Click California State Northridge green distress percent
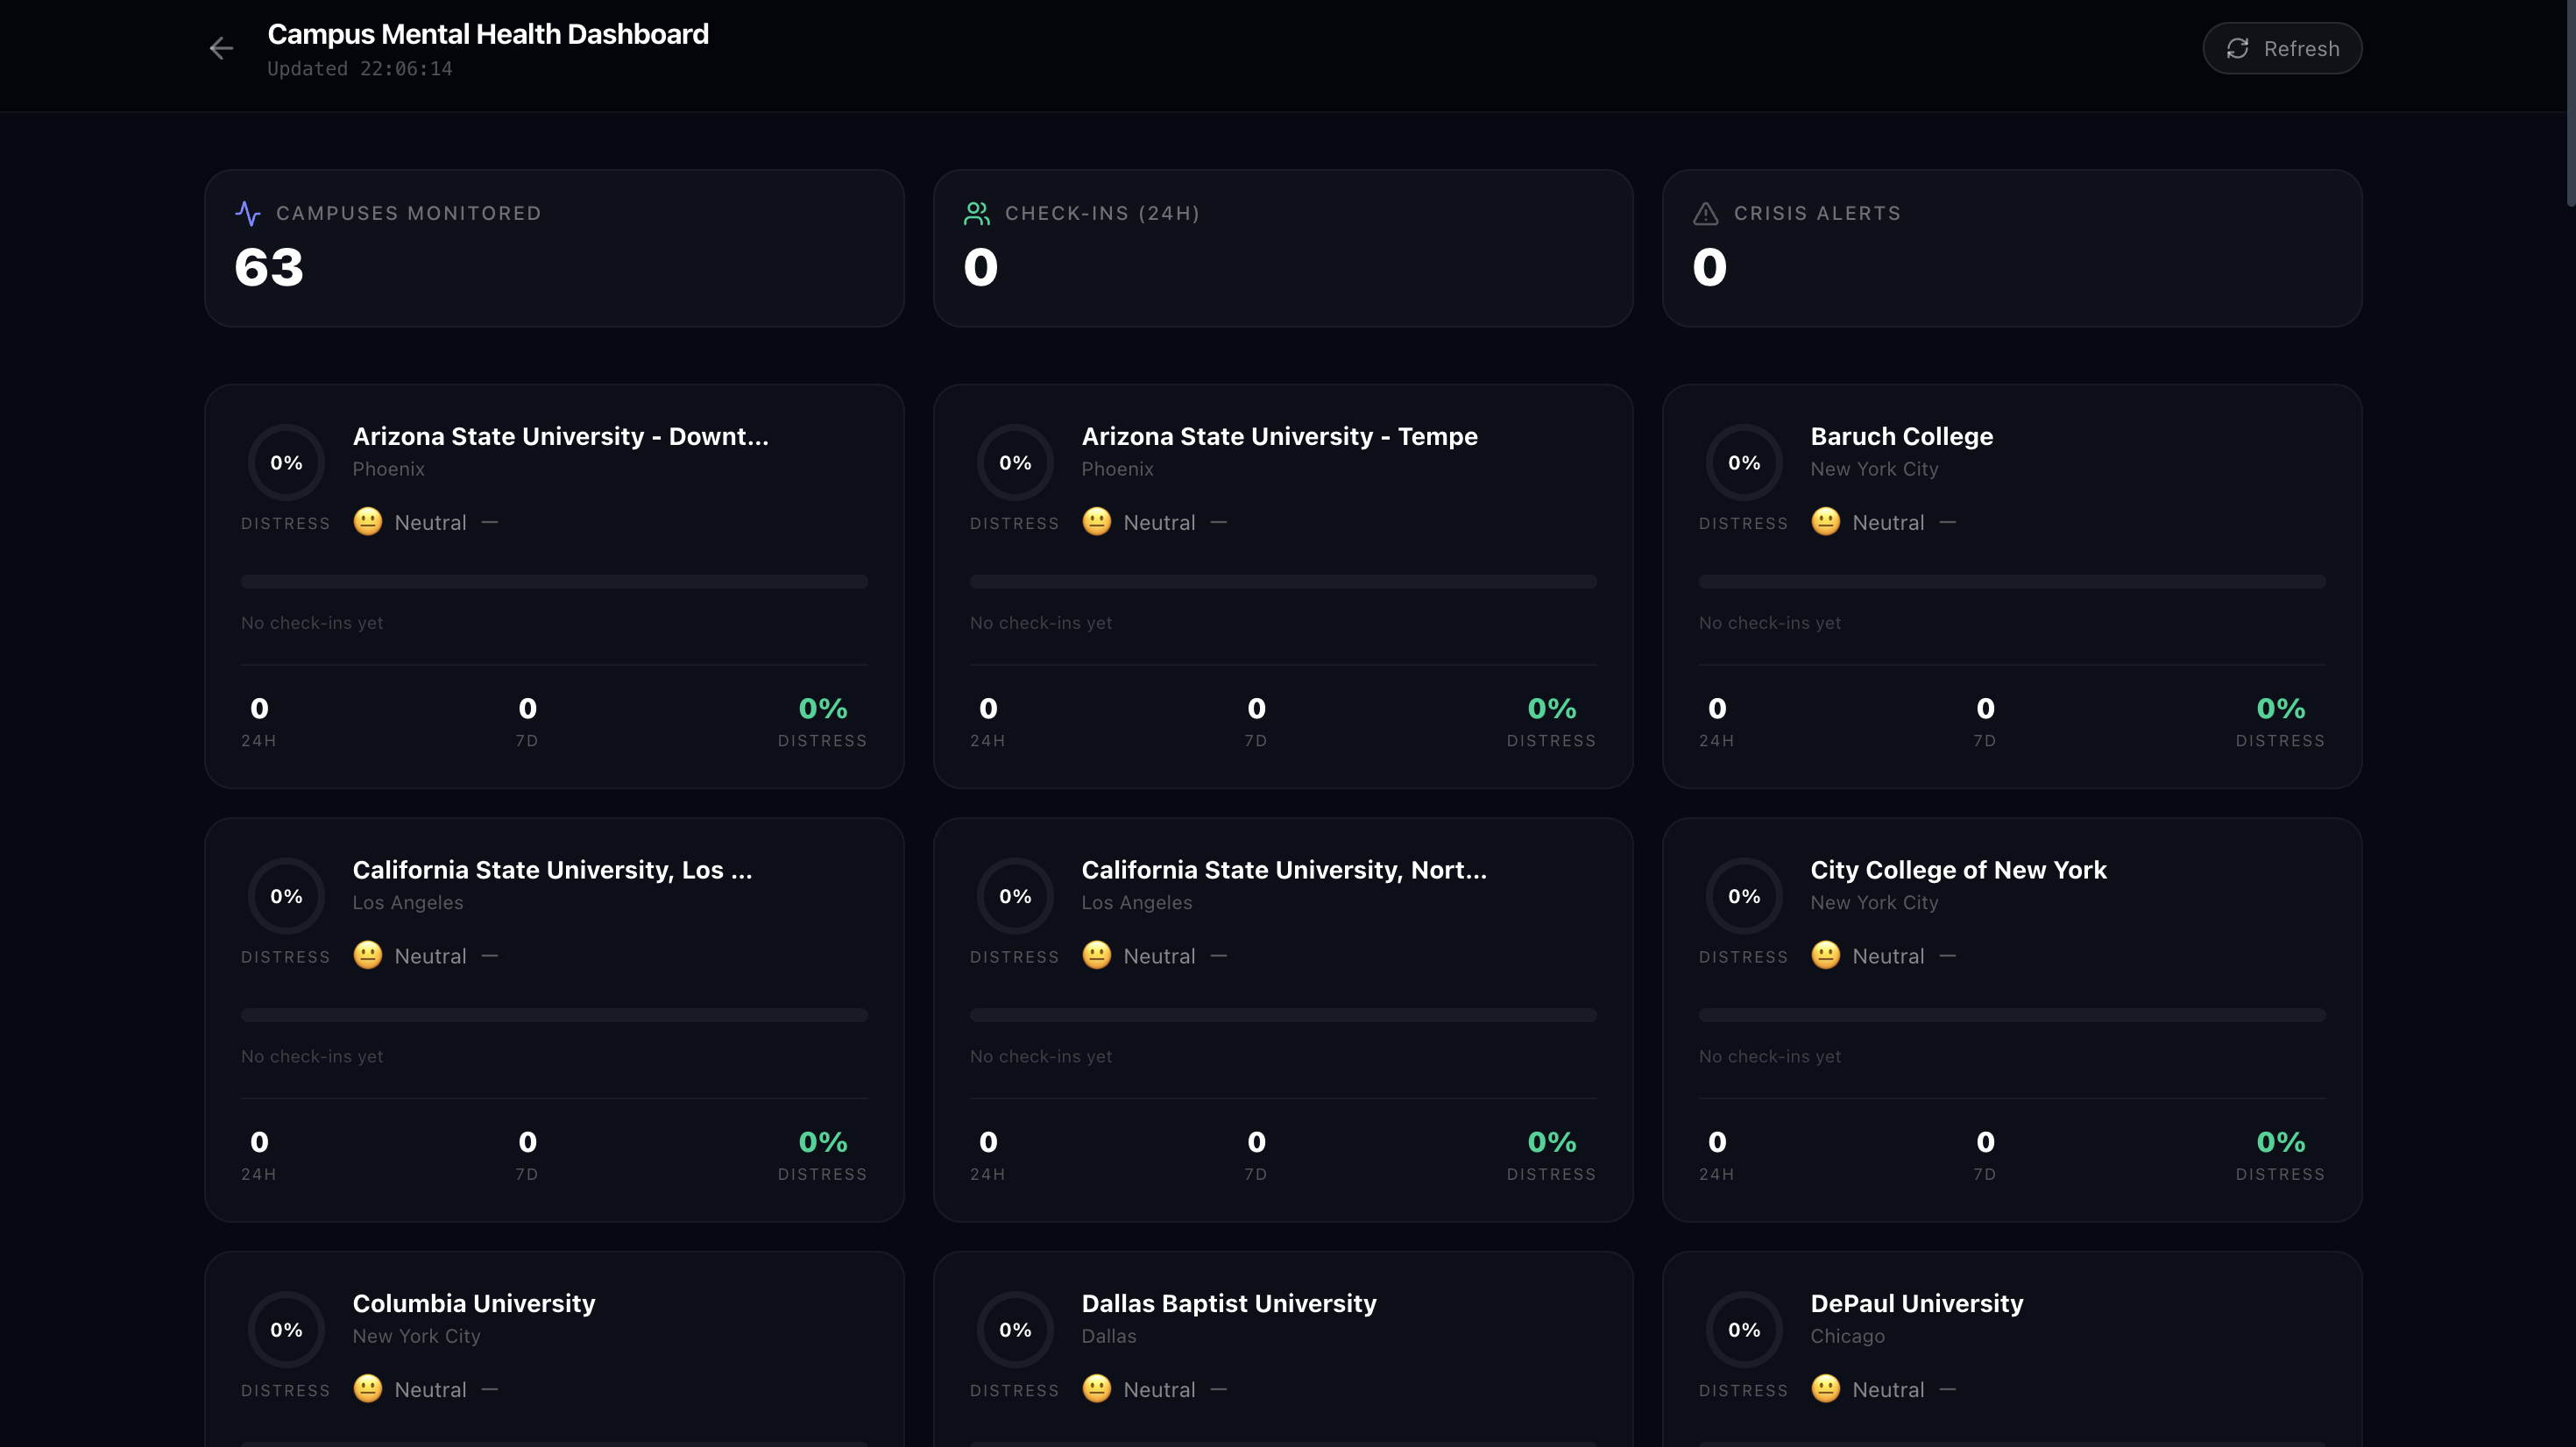 coord(1551,1142)
